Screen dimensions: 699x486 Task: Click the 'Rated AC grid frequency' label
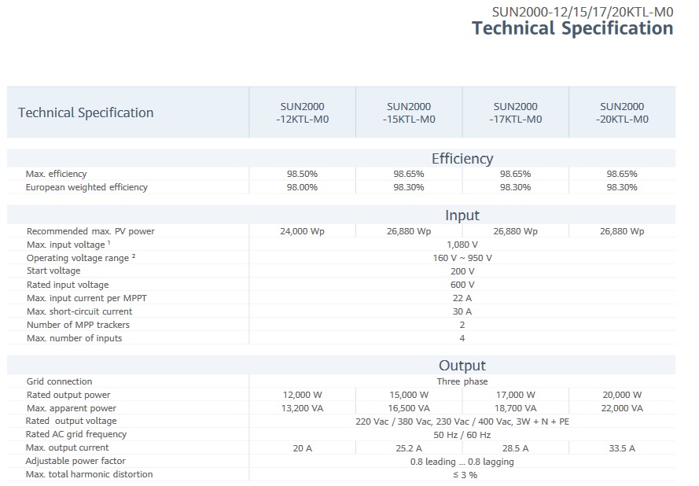(x=76, y=434)
